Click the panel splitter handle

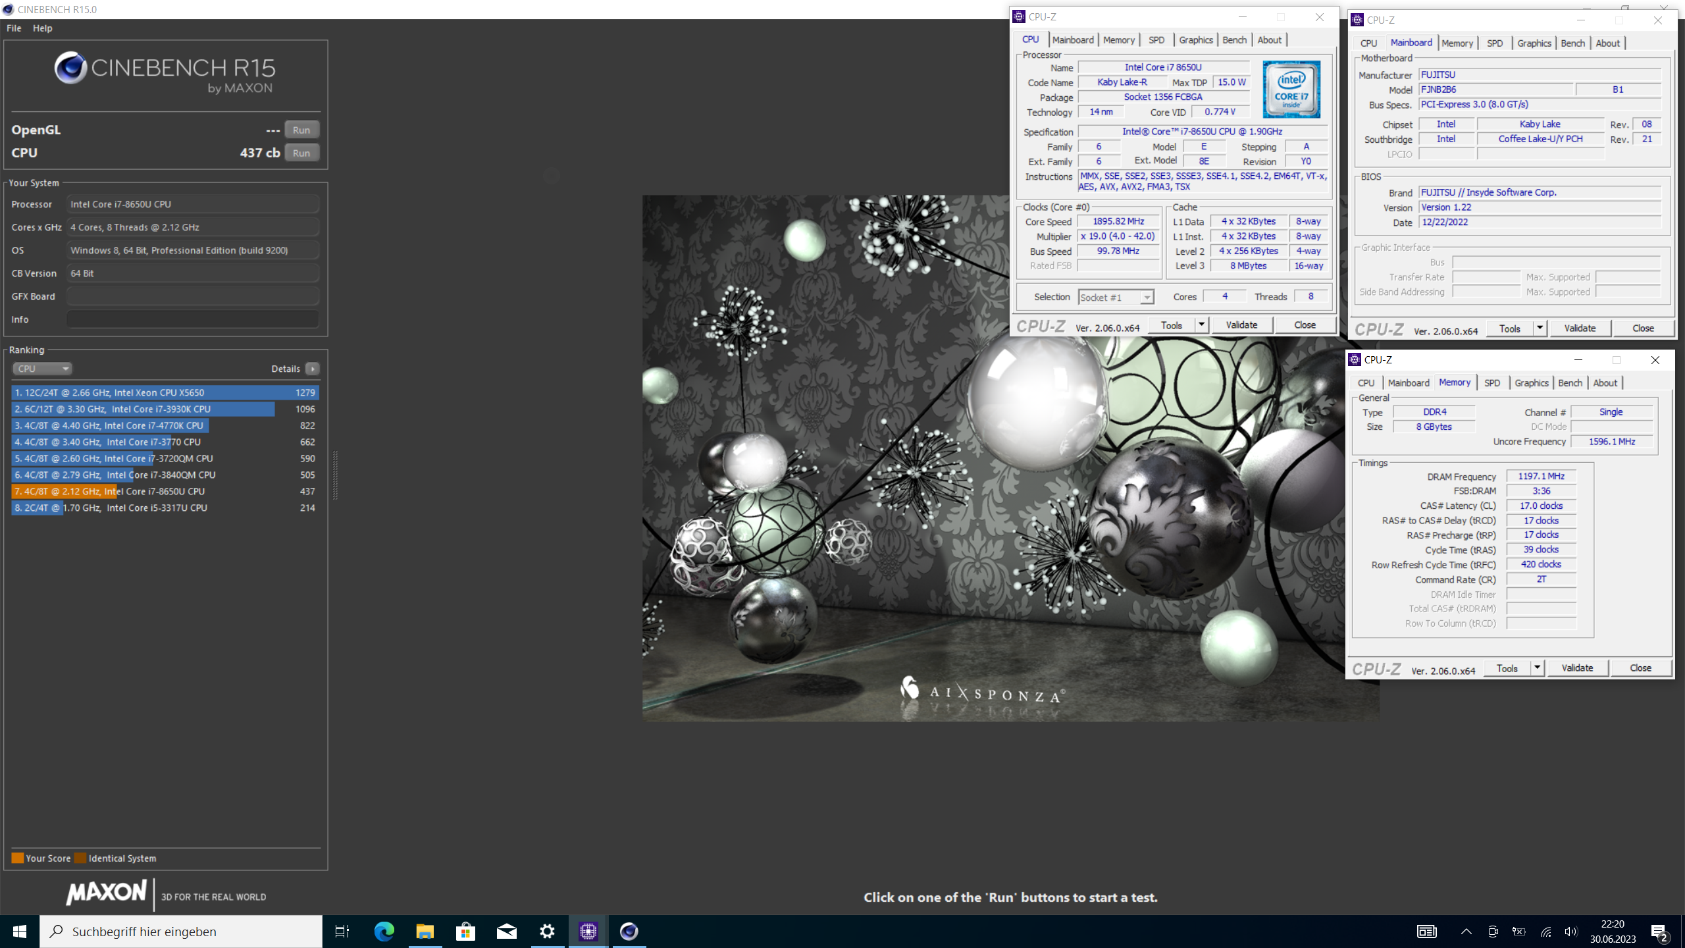(336, 475)
